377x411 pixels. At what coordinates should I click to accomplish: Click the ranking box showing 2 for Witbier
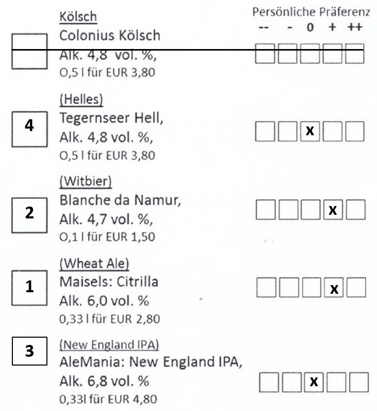tap(29, 215)
